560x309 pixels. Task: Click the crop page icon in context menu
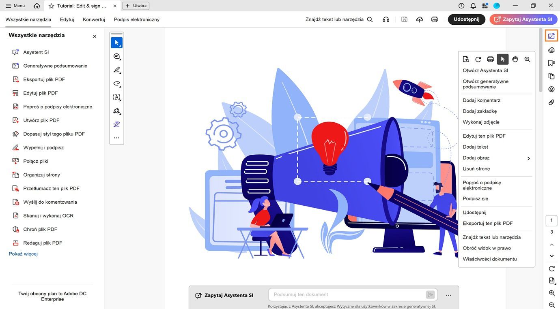click(x=466, y=59)
